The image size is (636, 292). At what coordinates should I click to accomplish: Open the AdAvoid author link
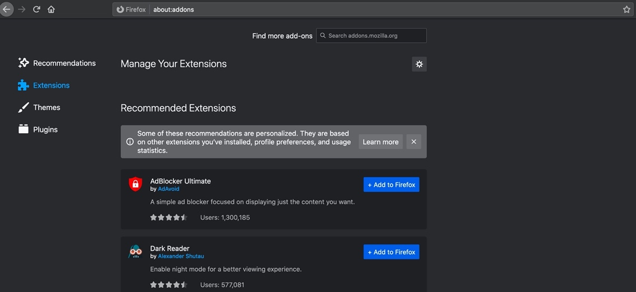[x=168, y=189]
